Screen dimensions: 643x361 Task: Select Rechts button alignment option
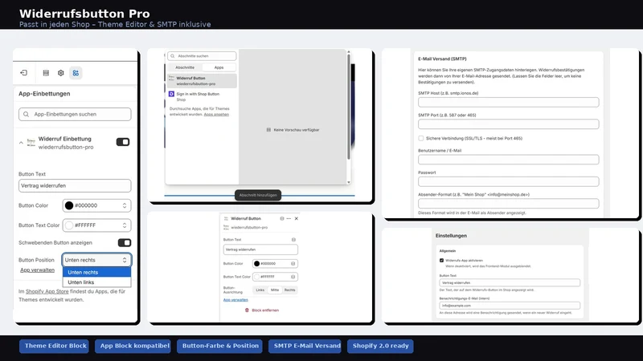point(289,290)
